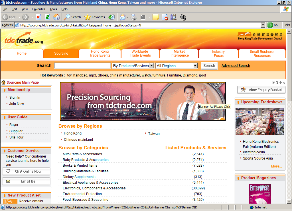Open the Sourcing Main Page link
The image size is (292, 211).
[23, 82]
